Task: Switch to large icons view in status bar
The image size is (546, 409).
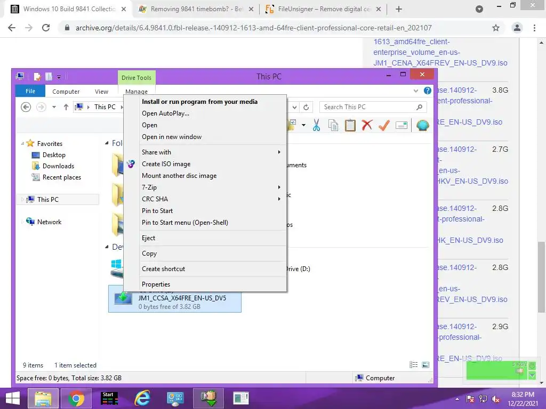Action: point(425,364)
